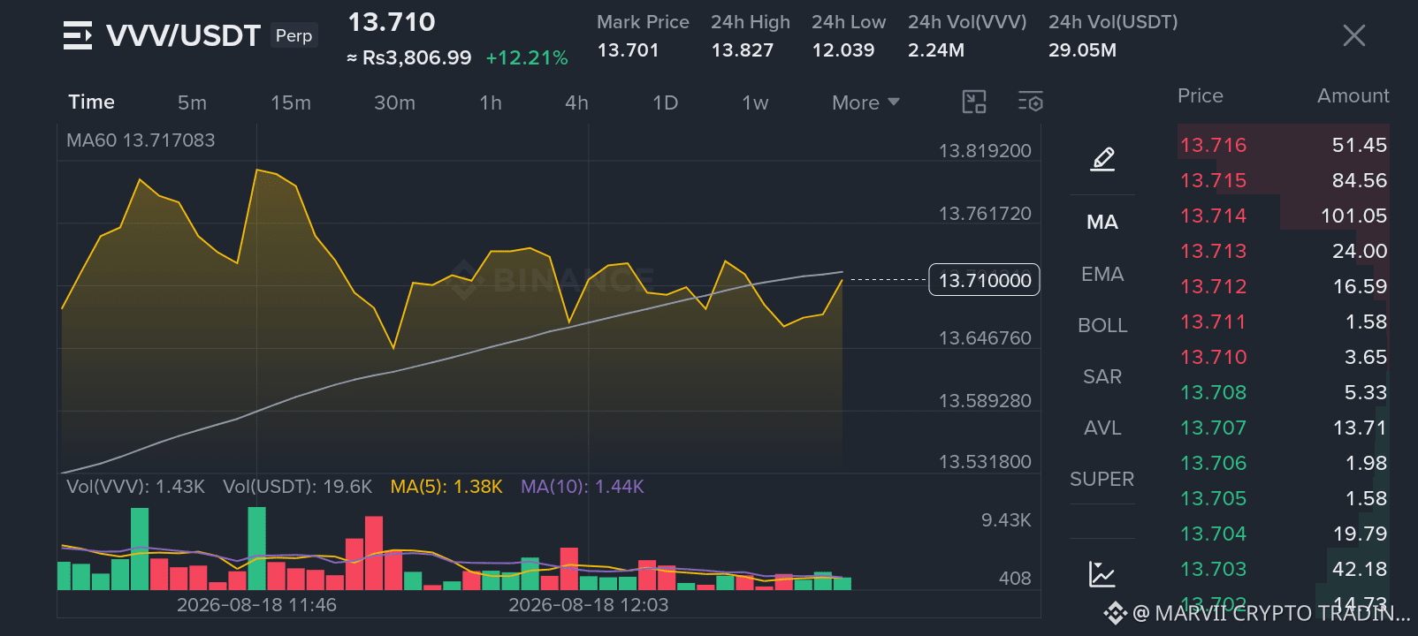Click the ≈ Rs3,806.99 converted price

tap(408, 58)
